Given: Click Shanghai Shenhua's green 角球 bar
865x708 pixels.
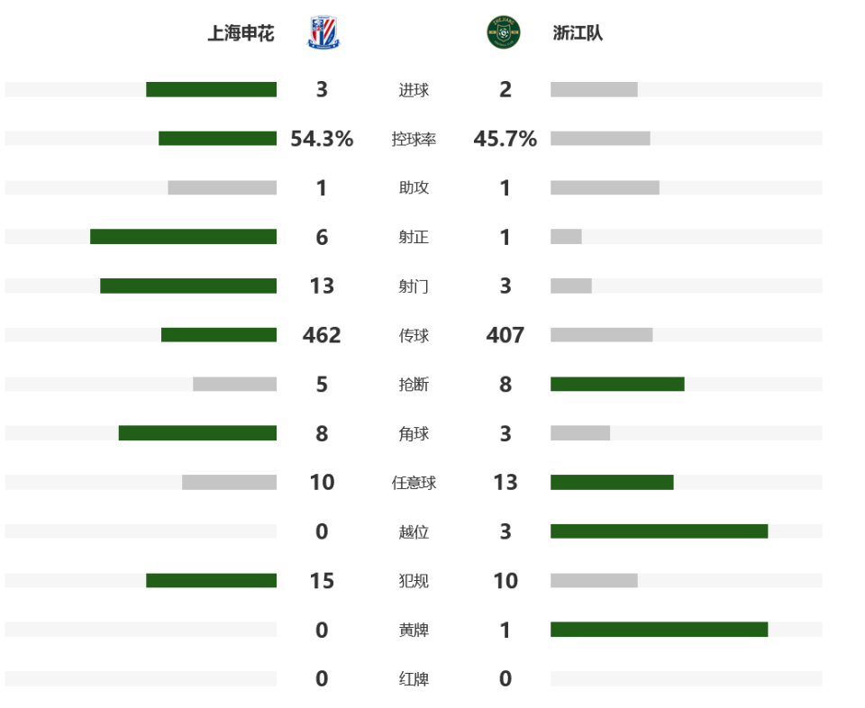Looking at the screenshot, I should [x=197, y=433].
